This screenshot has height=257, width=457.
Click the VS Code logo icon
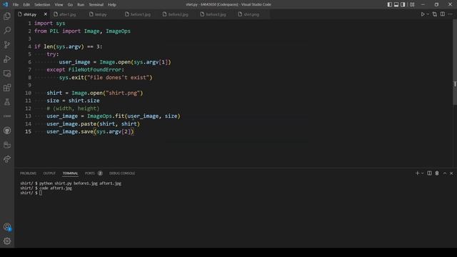tap(5, 4)
